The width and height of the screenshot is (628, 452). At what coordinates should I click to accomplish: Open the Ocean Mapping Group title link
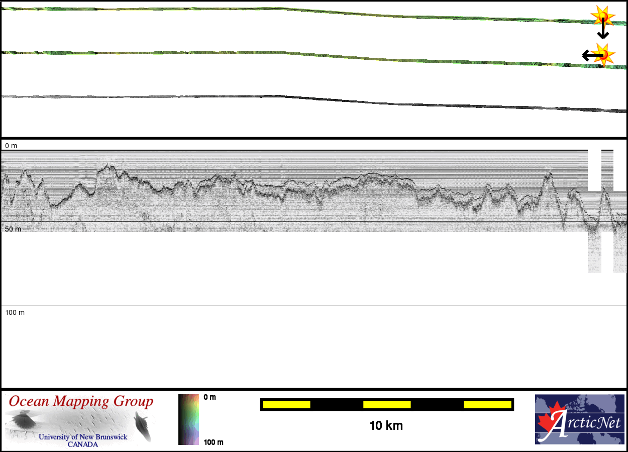click(x=81, y=402)
